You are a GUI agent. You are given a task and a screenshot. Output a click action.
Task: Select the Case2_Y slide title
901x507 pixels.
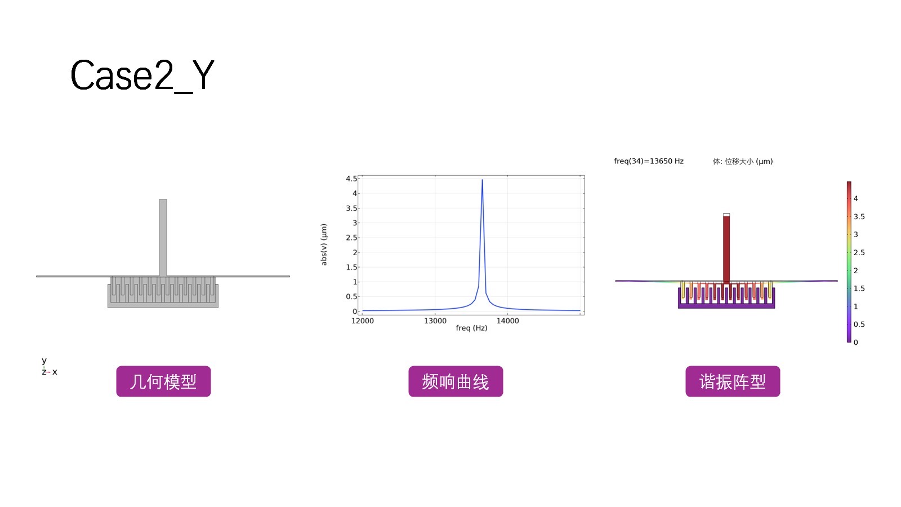pos(142,75)
